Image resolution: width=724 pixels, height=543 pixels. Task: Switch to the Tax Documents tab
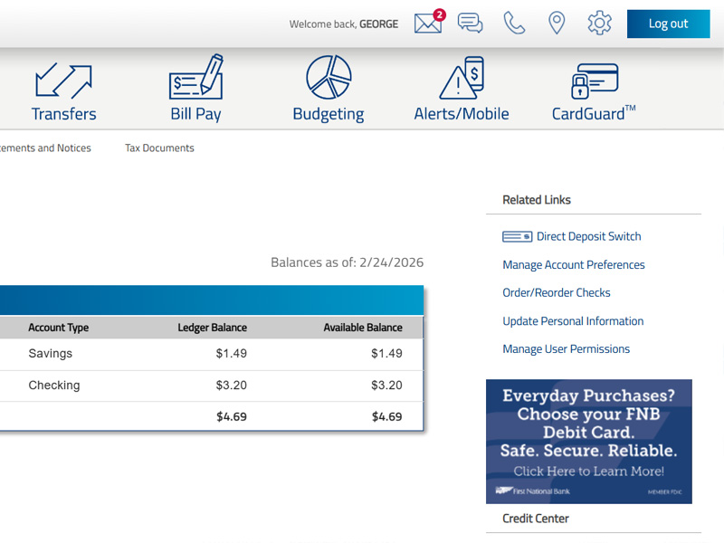tap(159, 148)
